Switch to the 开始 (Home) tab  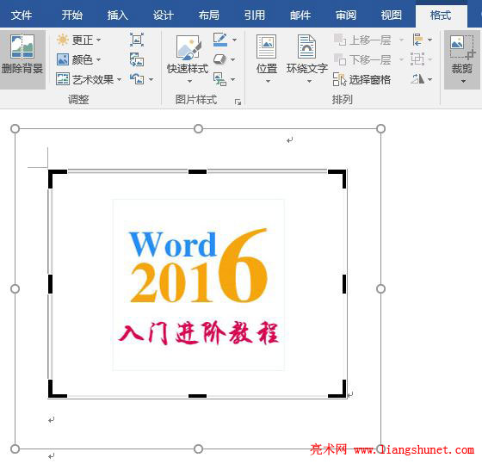pyautogui.click(x=72, y=15)
